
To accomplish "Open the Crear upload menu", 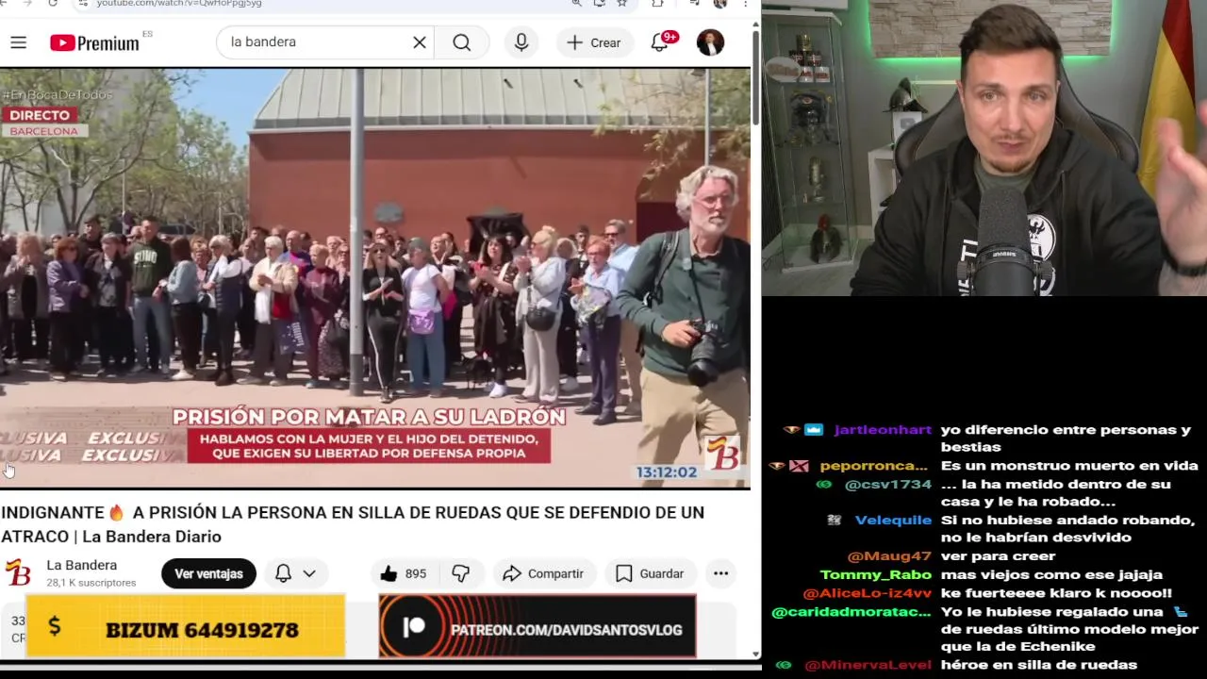I will click(594, 42).
